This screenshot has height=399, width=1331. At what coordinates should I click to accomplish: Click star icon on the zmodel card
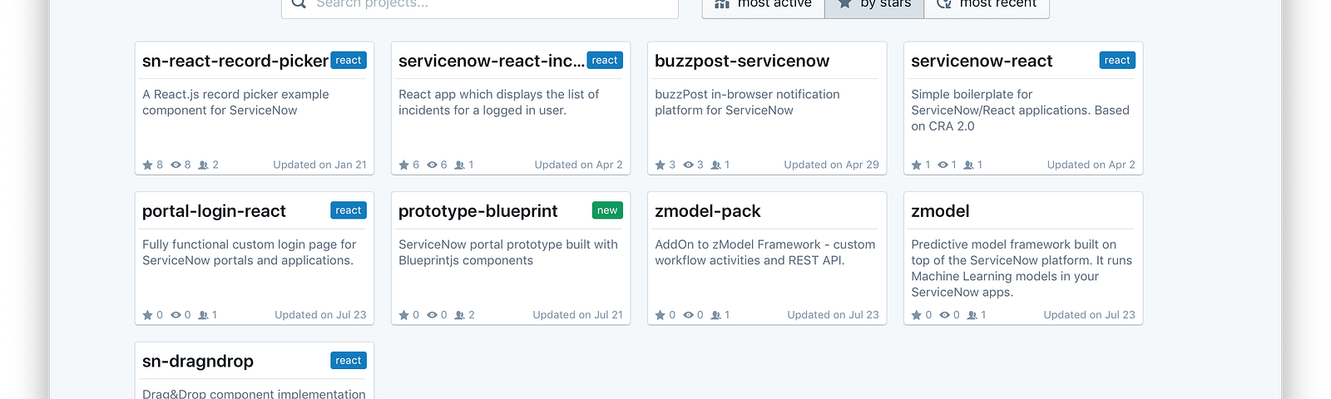[x=916, y=315]
